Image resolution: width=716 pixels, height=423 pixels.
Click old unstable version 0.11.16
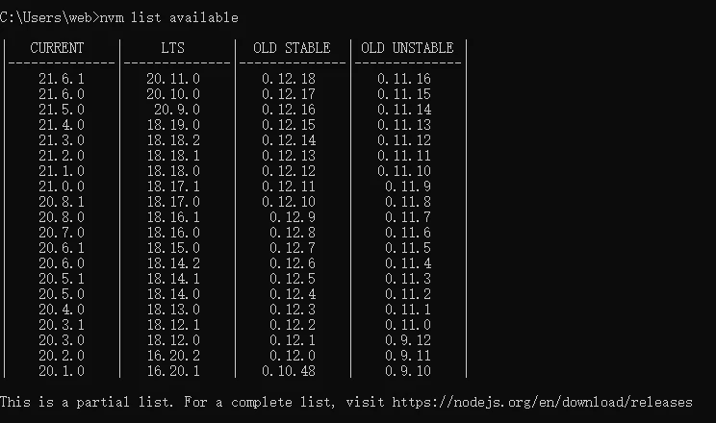404,79
